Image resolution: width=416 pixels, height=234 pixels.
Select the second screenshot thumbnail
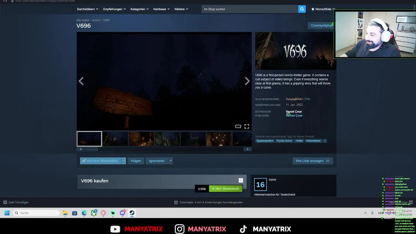tap(115, 139)
